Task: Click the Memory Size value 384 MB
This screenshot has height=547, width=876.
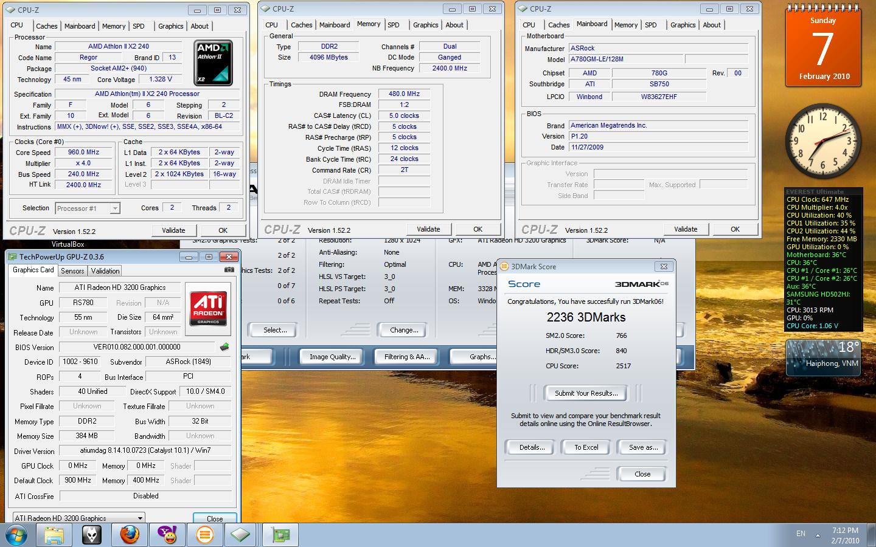Action: click(x=86, y=436)
